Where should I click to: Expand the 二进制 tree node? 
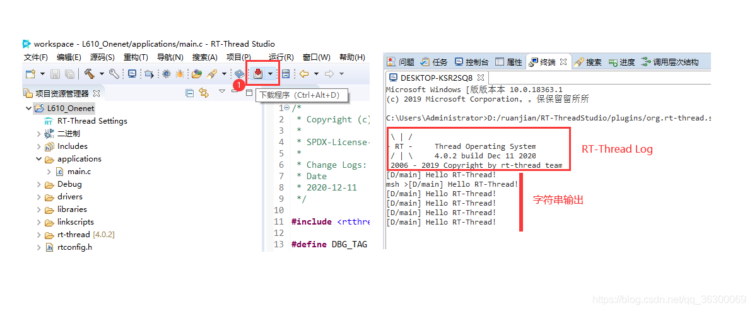tap(39, 134)
